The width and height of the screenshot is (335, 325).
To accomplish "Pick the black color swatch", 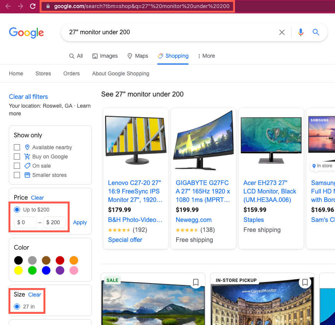I will point(18,260).
